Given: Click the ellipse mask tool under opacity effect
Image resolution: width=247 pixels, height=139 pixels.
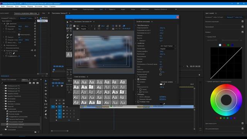Looking at the screenshot, I should pyautogui.click(x=7, y=53).
